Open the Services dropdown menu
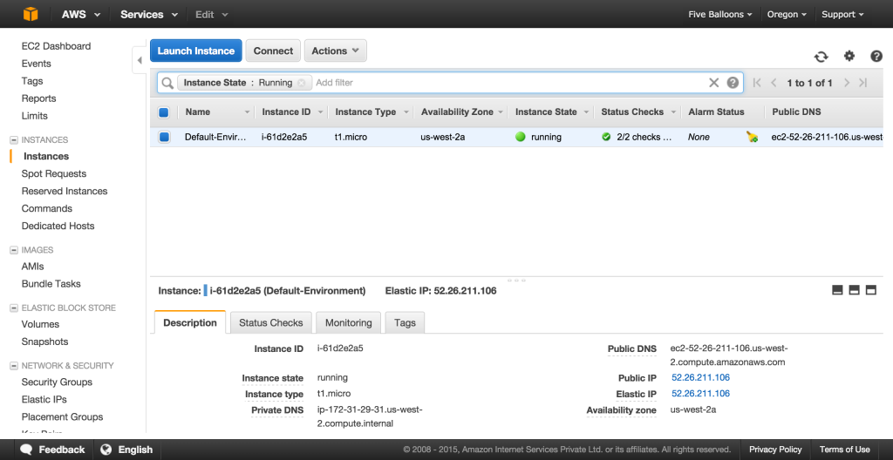Image resolution: width=893 pixels, height=460 pixels. point(149,14)
